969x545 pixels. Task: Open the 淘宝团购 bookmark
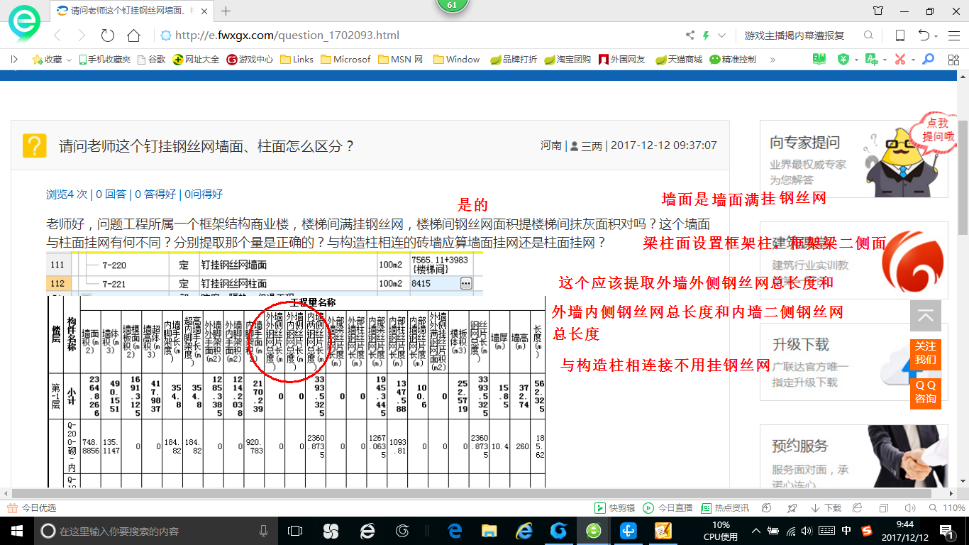[567, 60]
